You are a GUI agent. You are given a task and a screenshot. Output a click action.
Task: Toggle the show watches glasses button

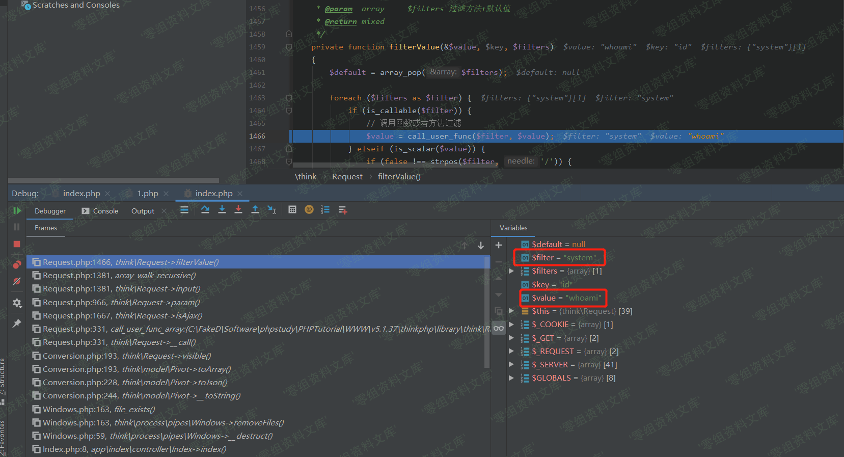499,328
